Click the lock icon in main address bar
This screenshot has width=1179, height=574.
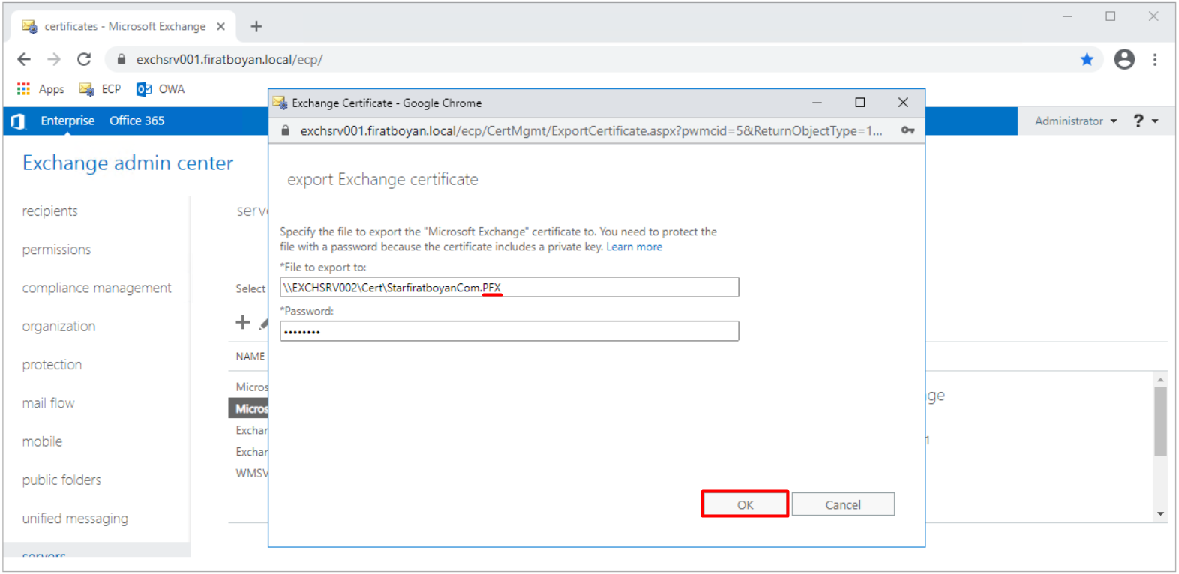tap(121, 59)
